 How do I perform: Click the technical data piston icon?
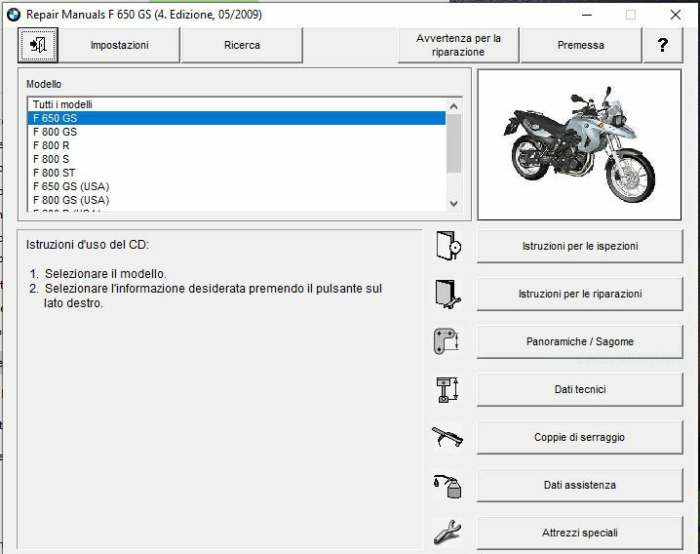click(447, 389)
